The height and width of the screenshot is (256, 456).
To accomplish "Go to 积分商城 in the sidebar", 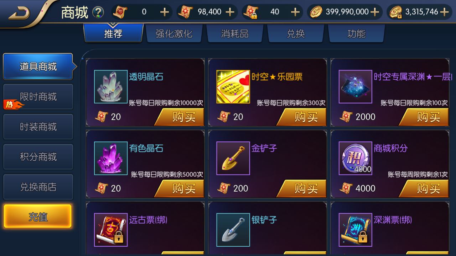I will (38, 157).
